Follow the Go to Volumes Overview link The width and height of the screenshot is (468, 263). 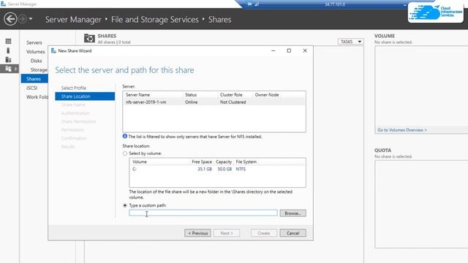(401, 130)
